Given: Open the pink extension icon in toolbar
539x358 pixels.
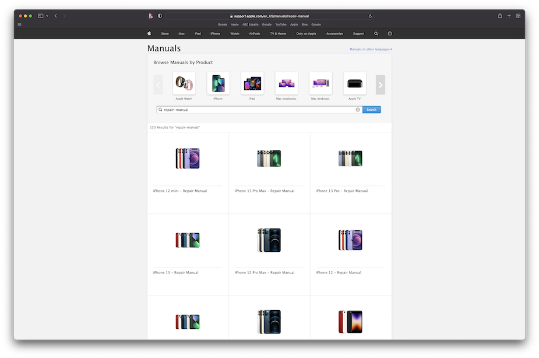Looking at the screenshot, I should (150, 16).
